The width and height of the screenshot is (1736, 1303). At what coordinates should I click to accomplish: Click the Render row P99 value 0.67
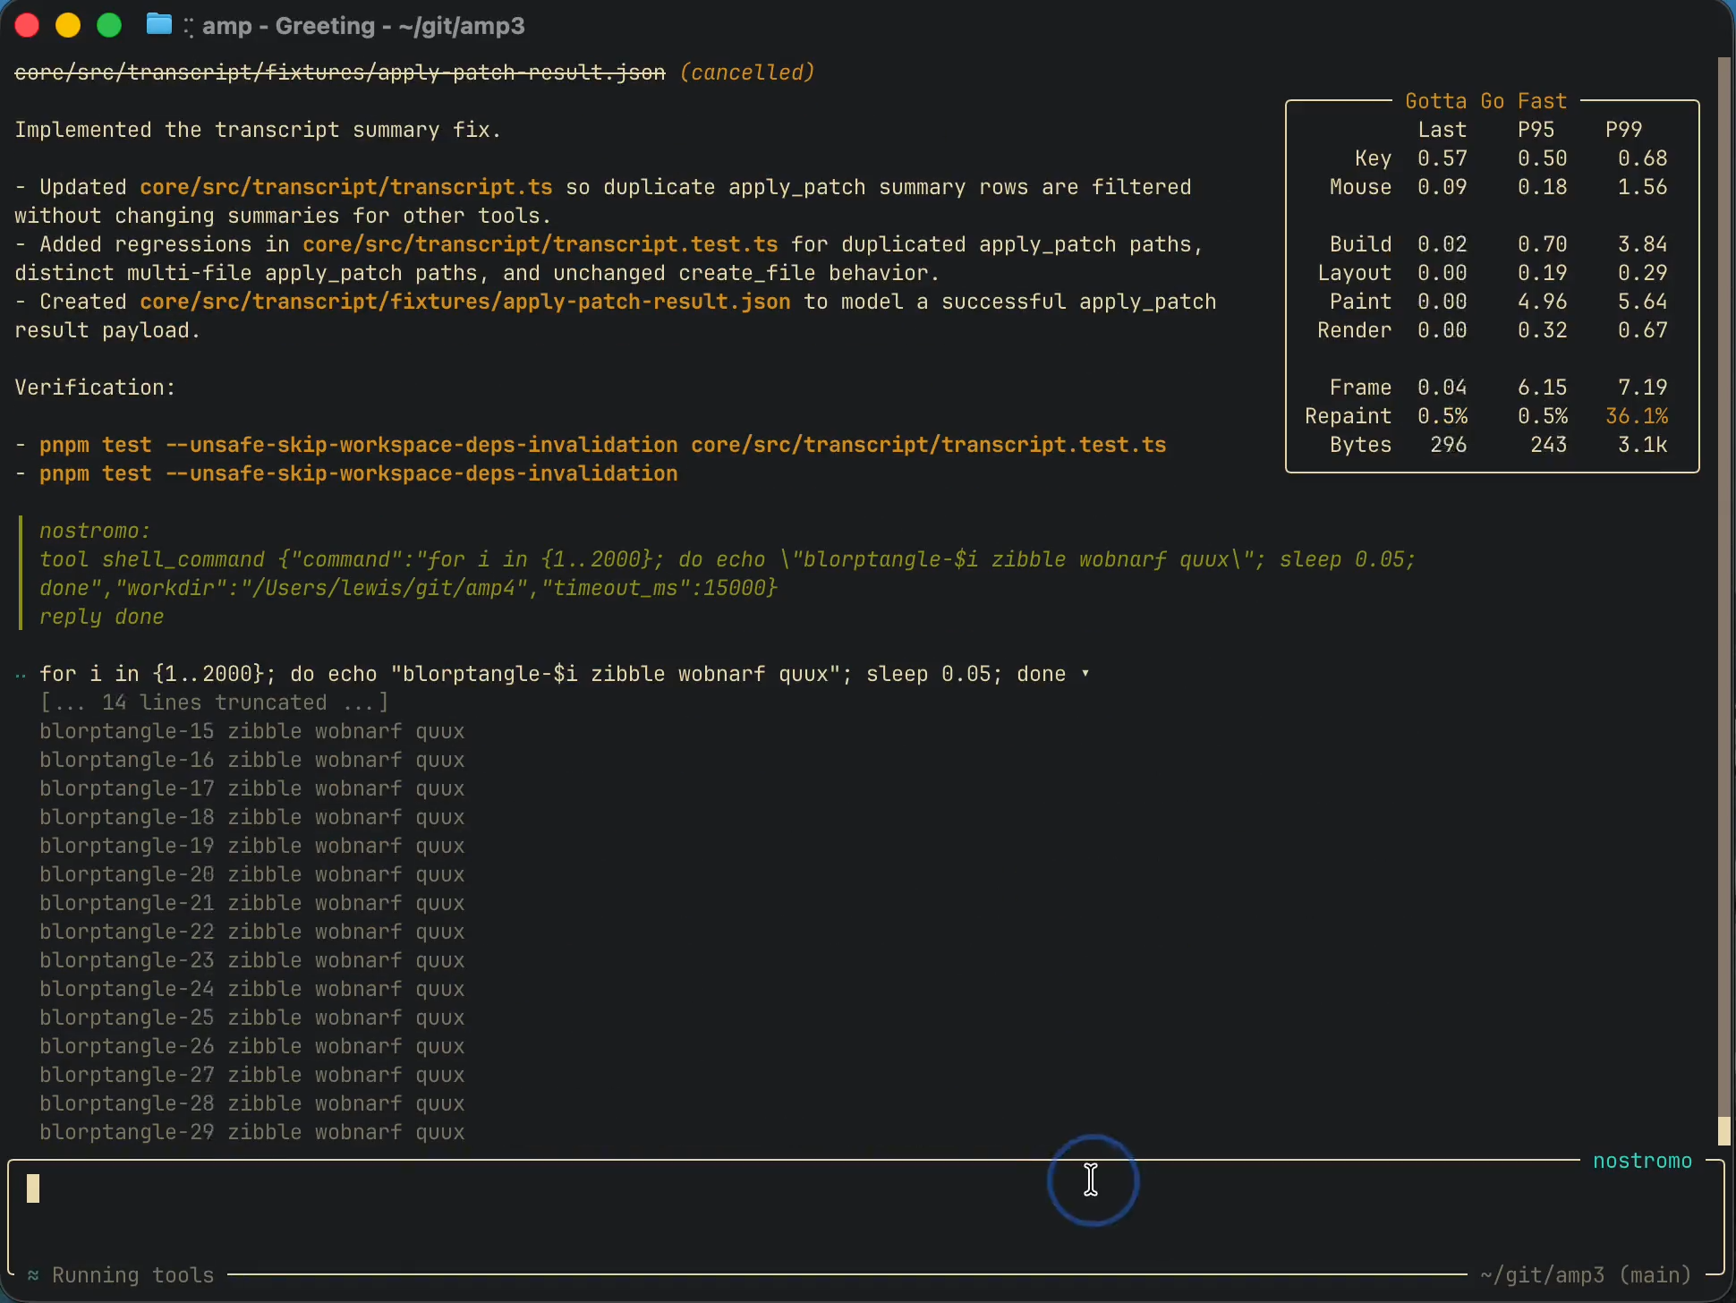[1643, 330]
